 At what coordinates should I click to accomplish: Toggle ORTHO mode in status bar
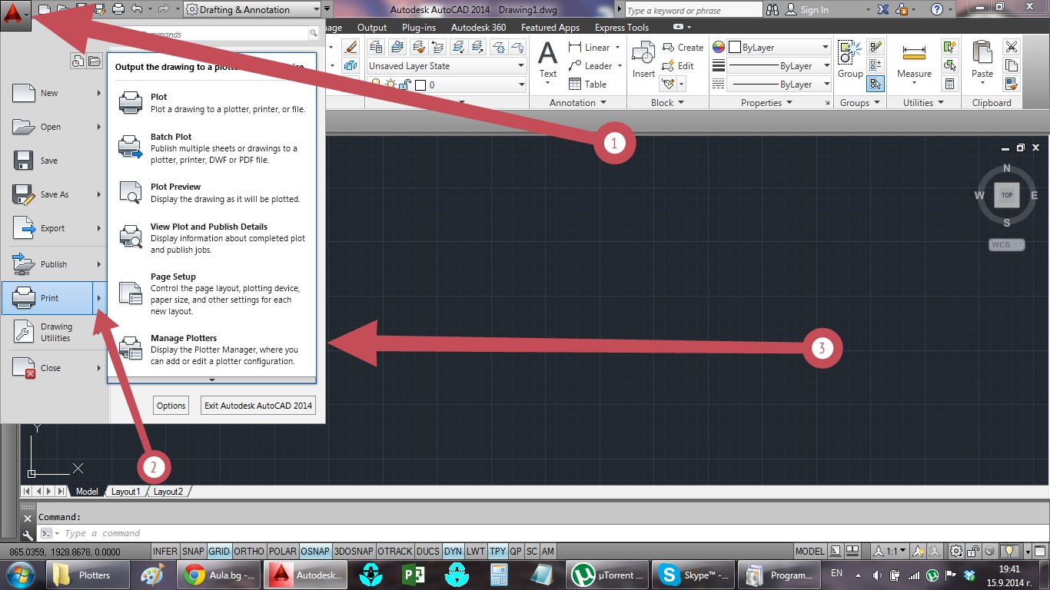click(249, 552)
